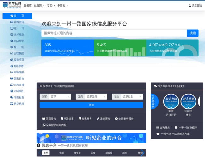
Task: Select the 俄罗斯 tab
Action: [x=77, y=153]
